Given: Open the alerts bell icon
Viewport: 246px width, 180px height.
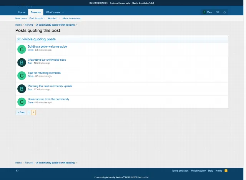Looking at the screenshot, I should click(x=224, y=12).
